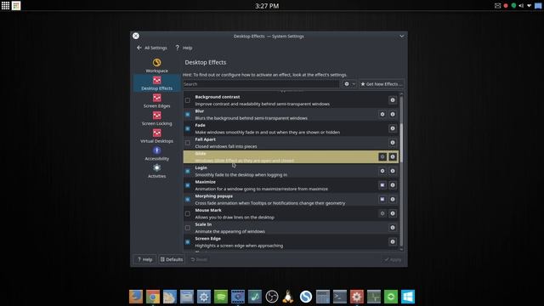Viewport: 544px width, 306px height.
Task: Disable the Fade effect checkbox
Action: pyautogui.click(x=188, y=128)
